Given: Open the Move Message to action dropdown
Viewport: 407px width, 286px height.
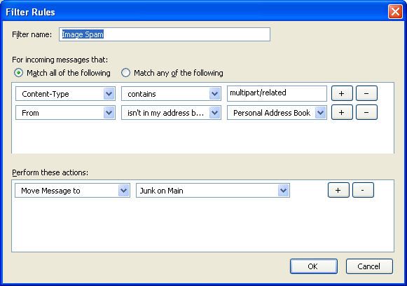Looking at the screenshot, I should point(72,191).
